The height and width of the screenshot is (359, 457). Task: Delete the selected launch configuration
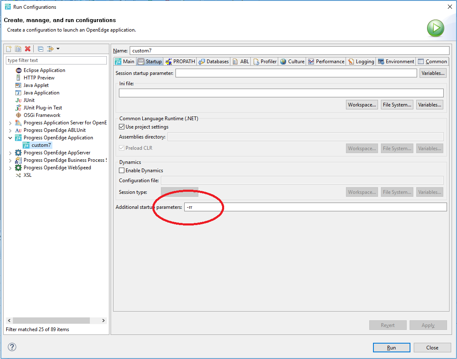[x=28, y=49]
